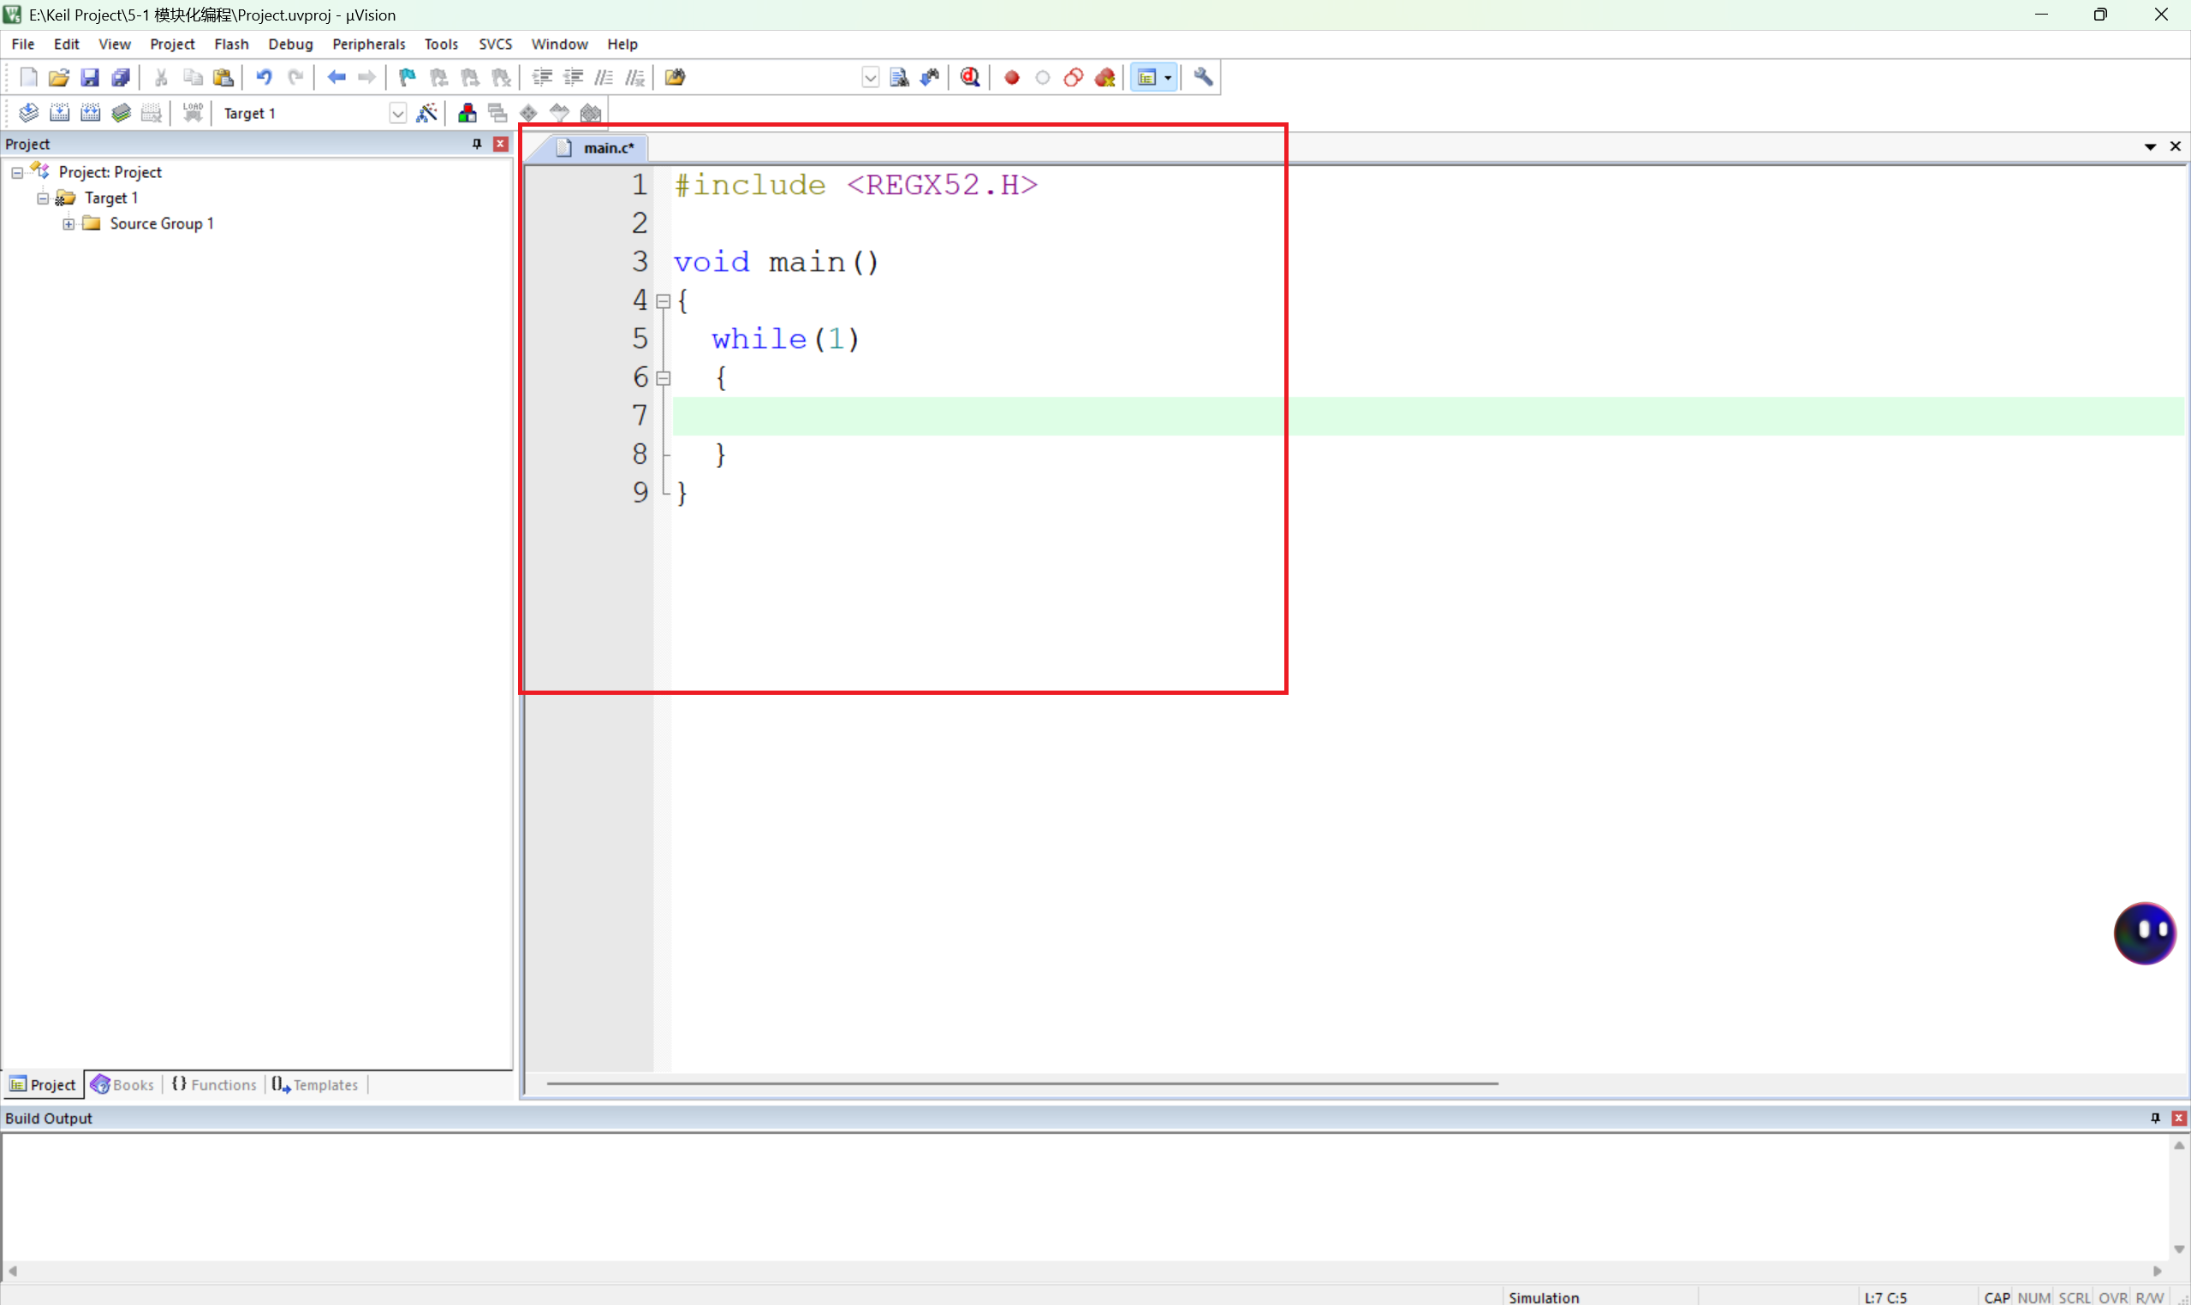Switch to the Functions tab
This screenshot has width=2191, height=1305.
coord(215,1084)
